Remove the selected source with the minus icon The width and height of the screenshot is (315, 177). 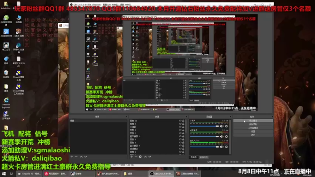(x=136, y=157)
